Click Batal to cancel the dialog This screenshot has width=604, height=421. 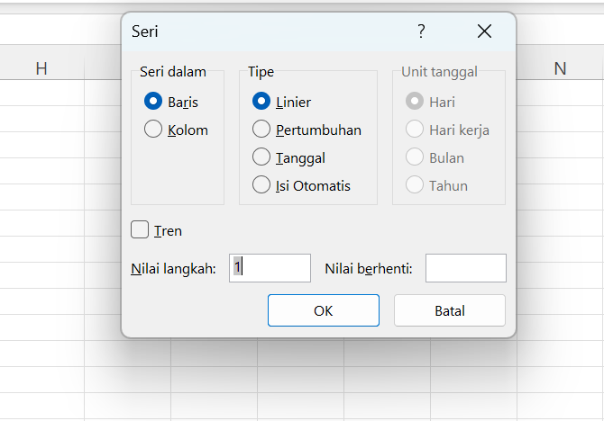(x=449, y=310)
